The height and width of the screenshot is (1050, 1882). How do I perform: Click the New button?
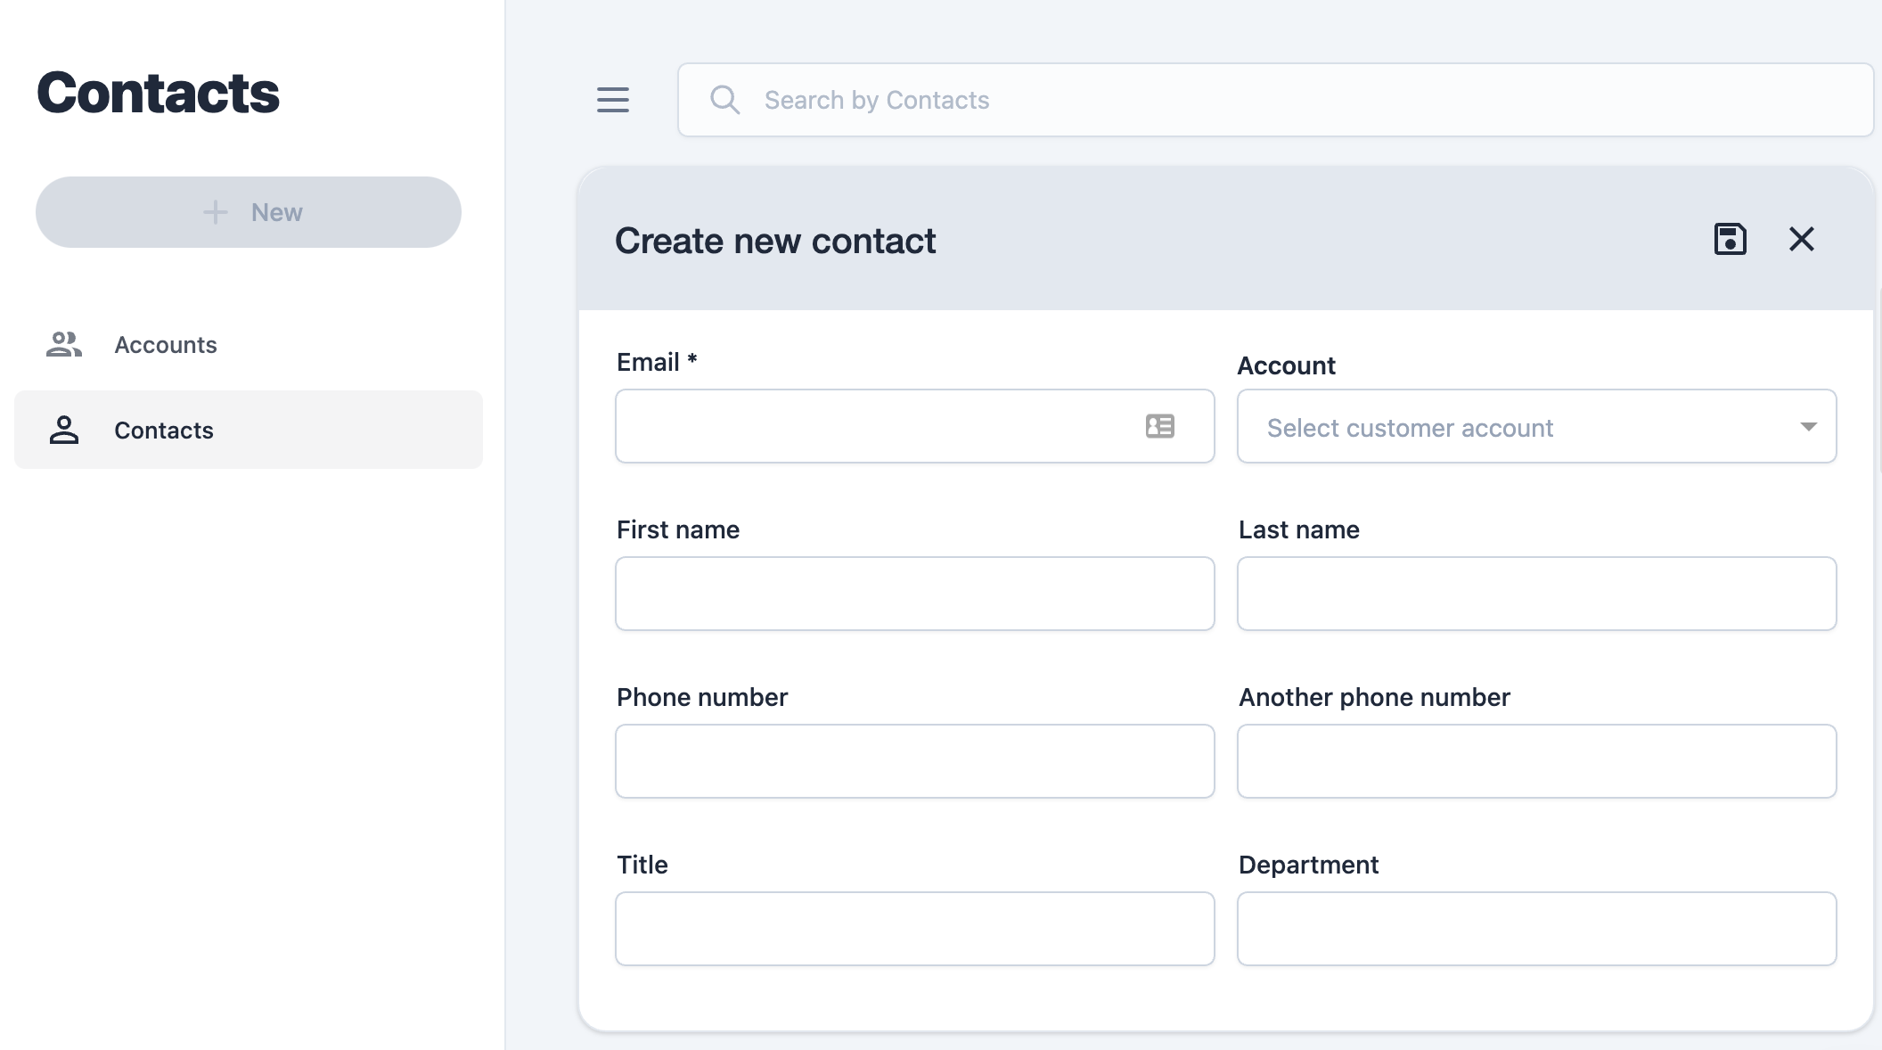pos(249,212)
